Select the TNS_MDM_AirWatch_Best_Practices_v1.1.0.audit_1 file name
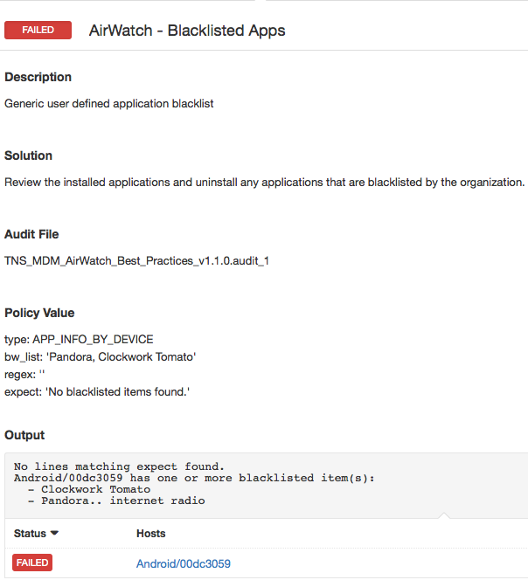Viewport: 528px width, 580px height. [136, 261]
